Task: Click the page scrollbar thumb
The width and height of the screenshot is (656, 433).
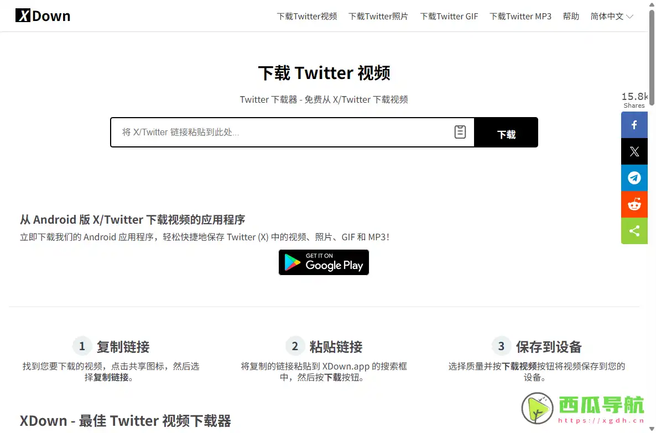Action: pyautogui.click(x=652, y=56)
